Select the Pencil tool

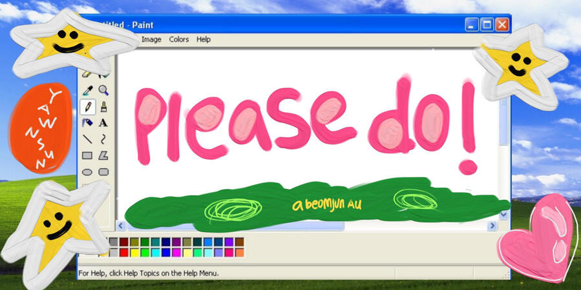(x=87, y=106)
